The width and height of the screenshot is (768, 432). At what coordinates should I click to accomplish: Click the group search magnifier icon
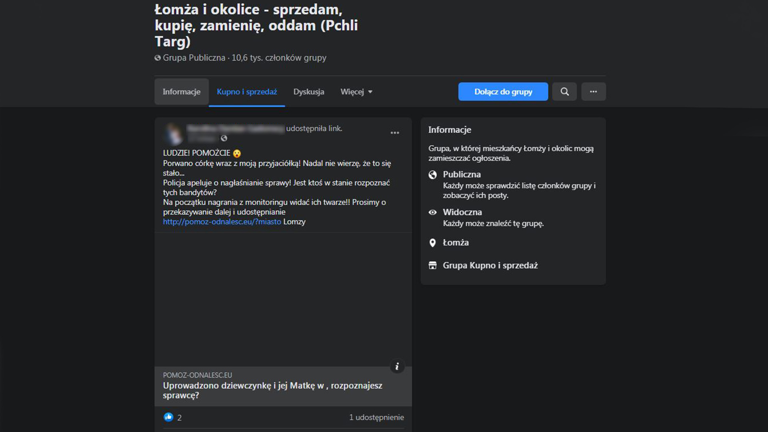coord(564,92)
